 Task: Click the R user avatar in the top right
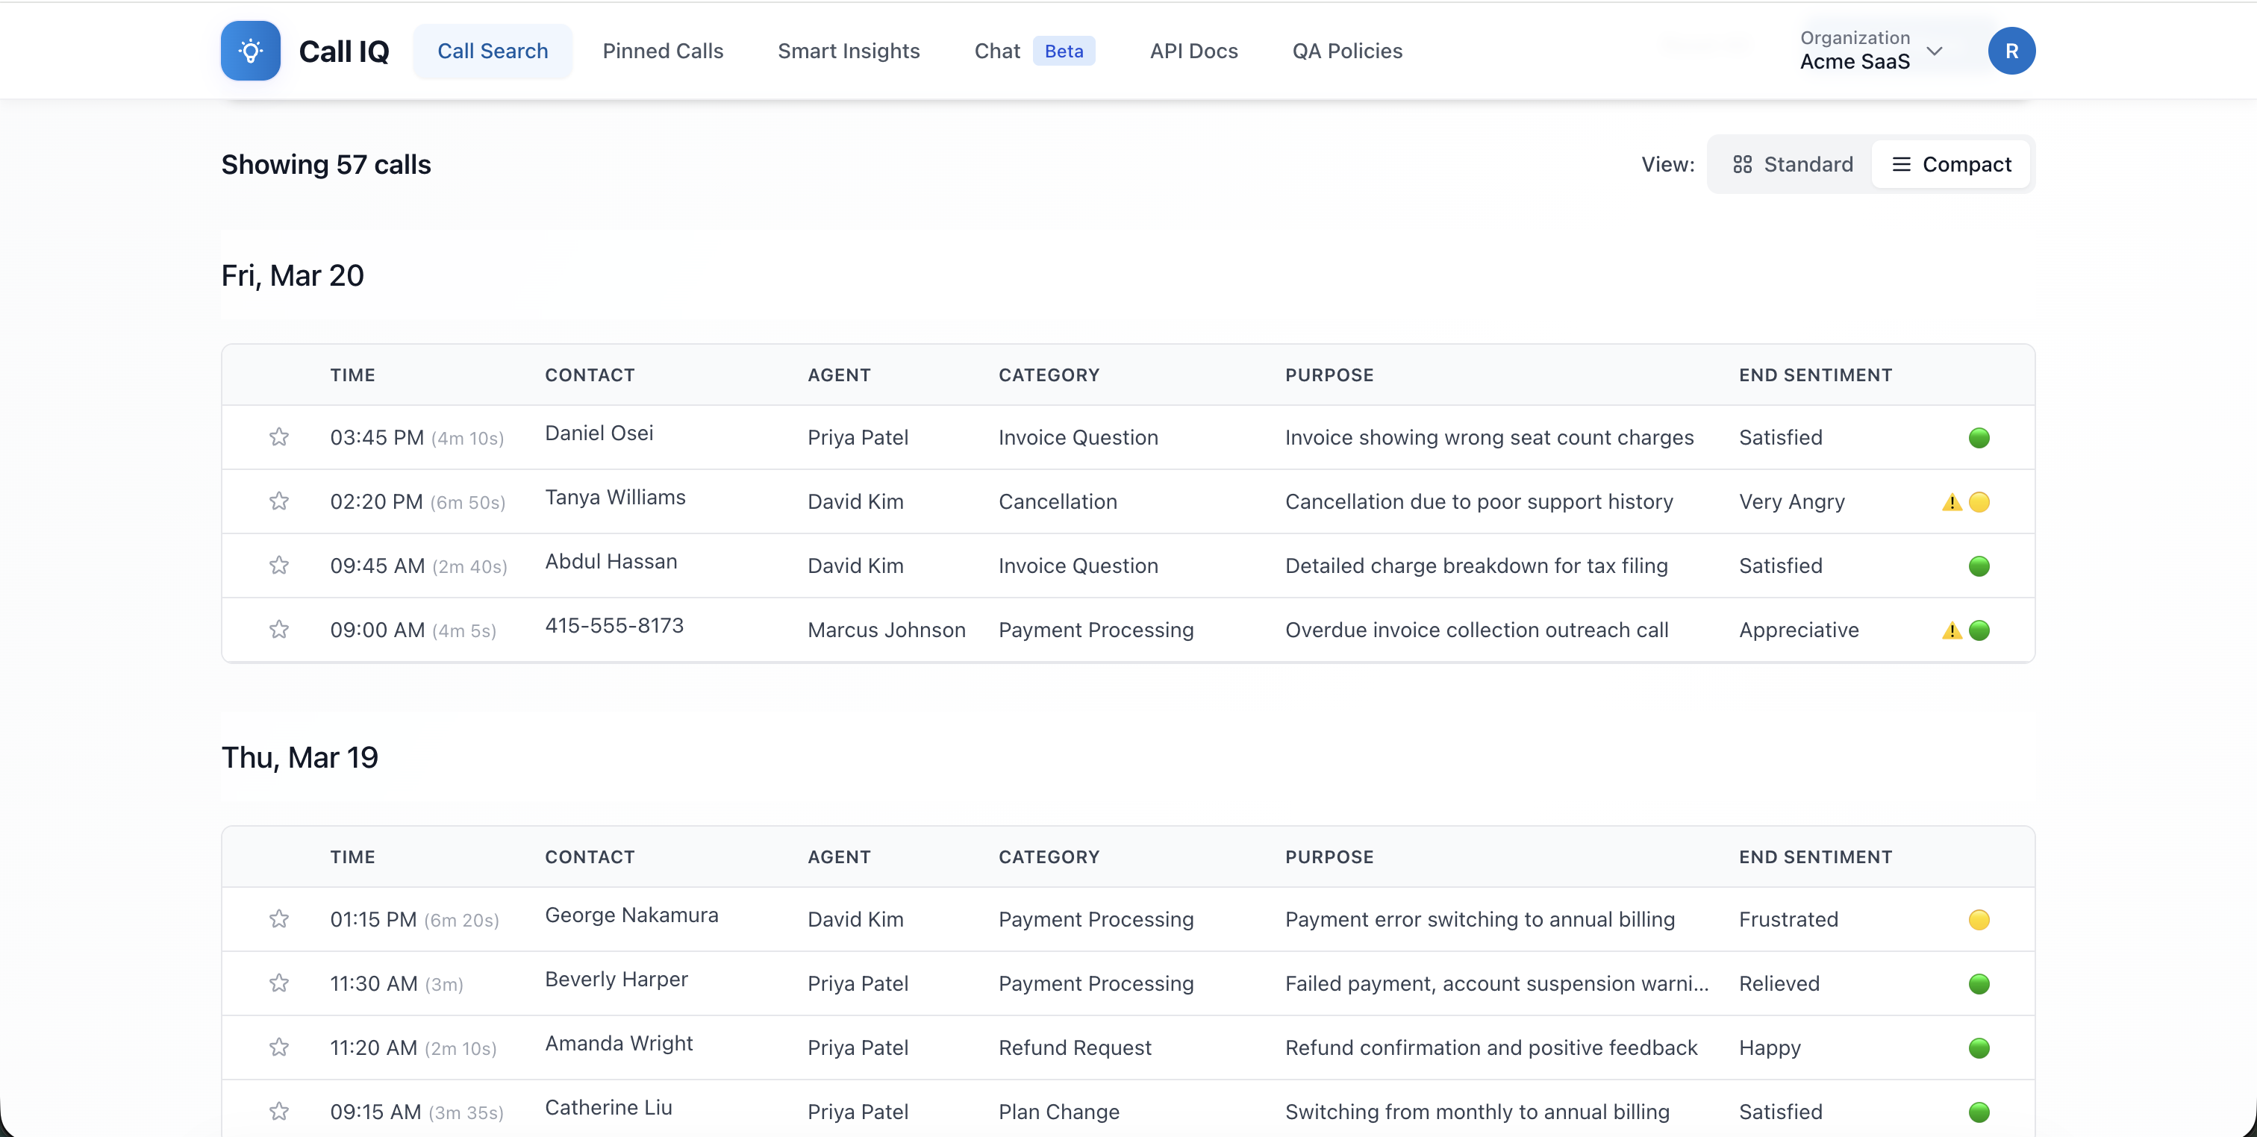point(2011,50)
